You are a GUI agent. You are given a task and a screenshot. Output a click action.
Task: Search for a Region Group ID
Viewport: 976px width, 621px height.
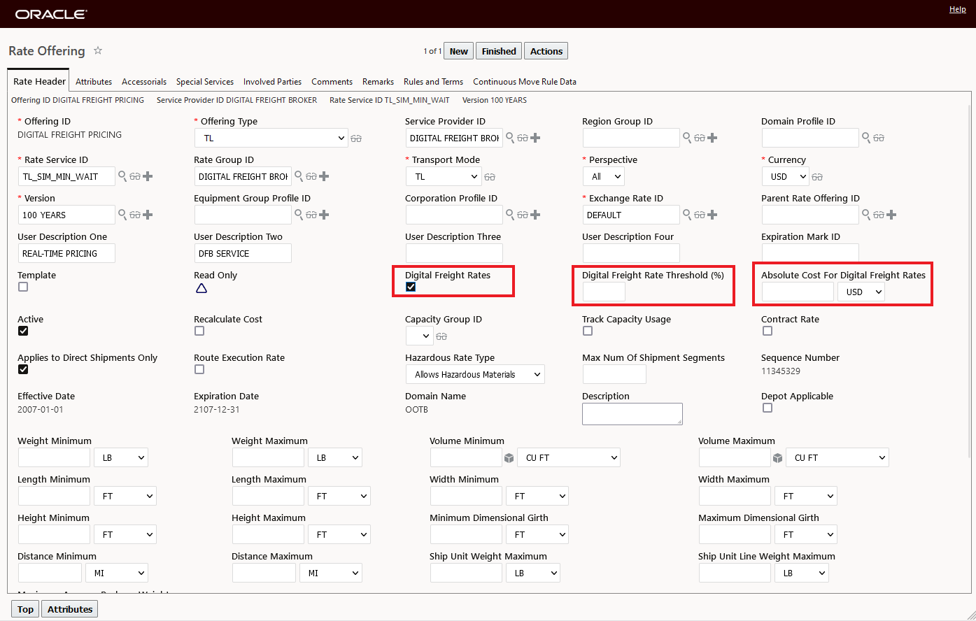click(x=687, y=138)
